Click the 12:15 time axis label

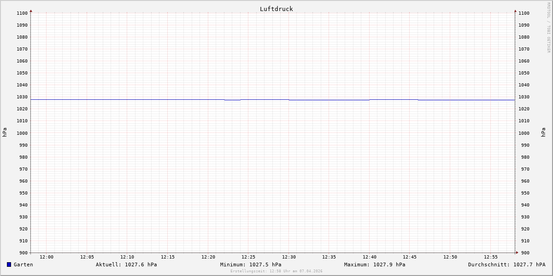coord(168,257)
